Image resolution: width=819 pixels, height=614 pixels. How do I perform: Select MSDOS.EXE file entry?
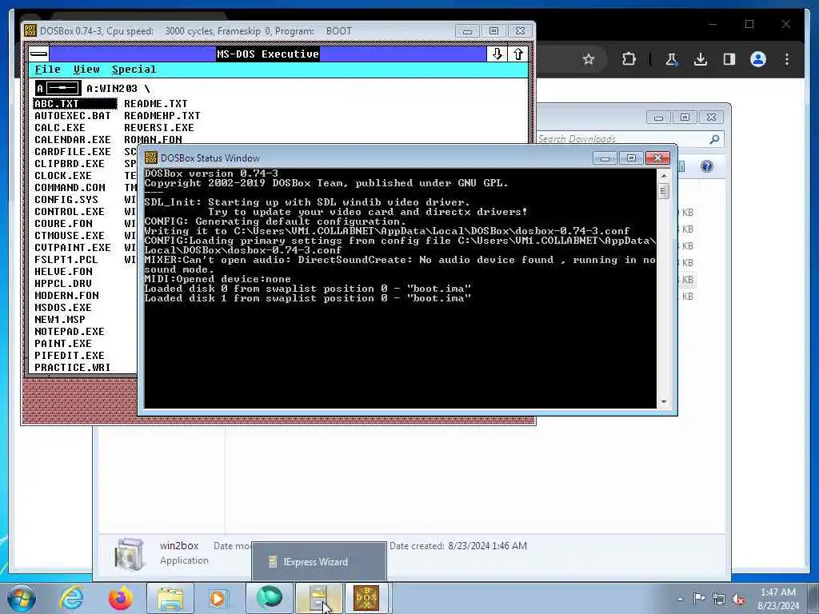pyautogui.click(x=63, y=308)
